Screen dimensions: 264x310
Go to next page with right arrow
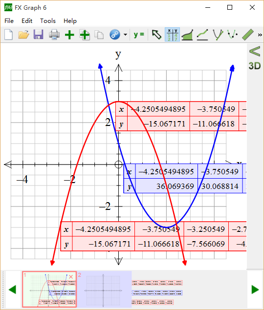pyautogui.click(x=255, y=289)
